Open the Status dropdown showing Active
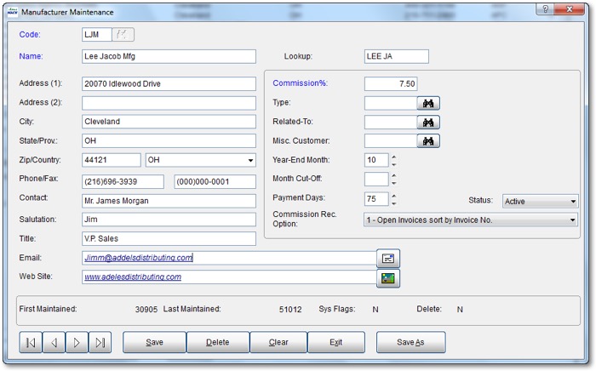This screenshot has width=596, height=371. click(x=540, y=202)
